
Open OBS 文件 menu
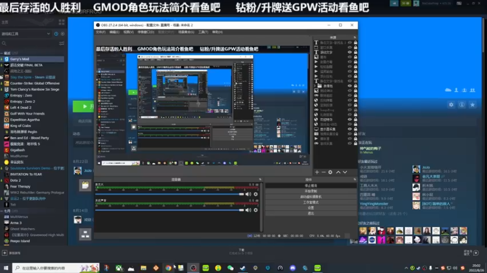coord(100,32)
